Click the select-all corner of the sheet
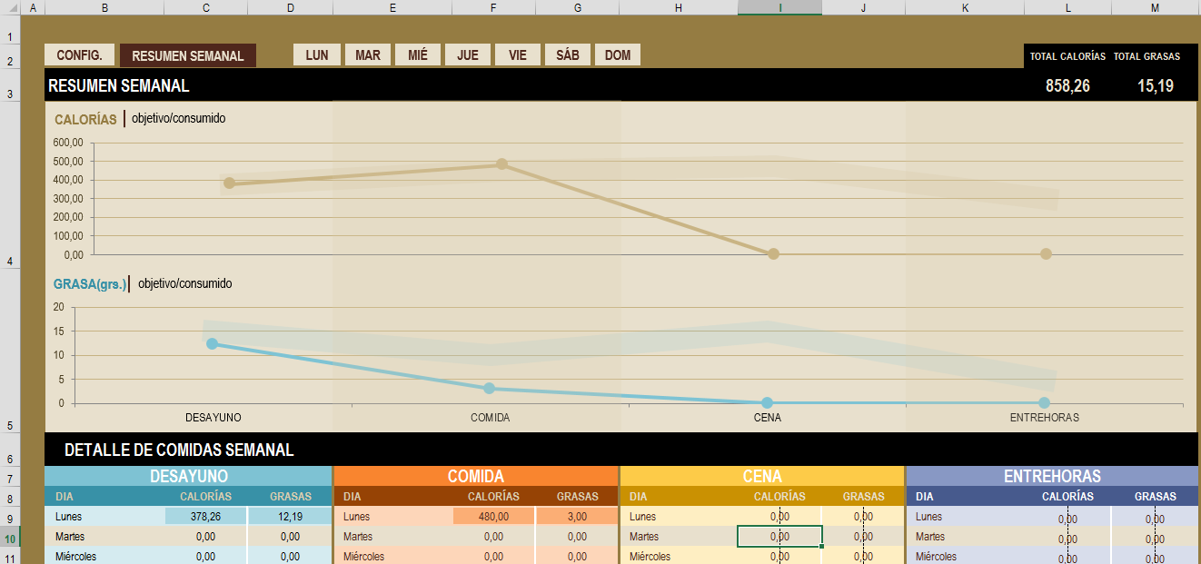This screenshot has width=1201, height=564. tap(9, 8)
